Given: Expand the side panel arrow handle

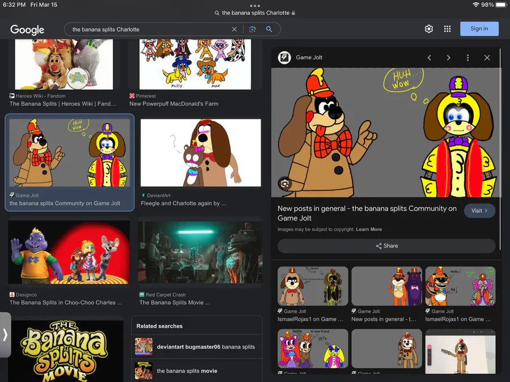Looking at the screenshot, I should coord(5,334).
